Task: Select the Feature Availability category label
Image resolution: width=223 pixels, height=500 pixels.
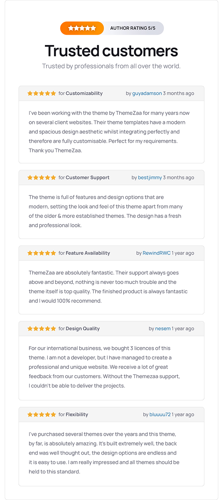Action: click(88, 253)
